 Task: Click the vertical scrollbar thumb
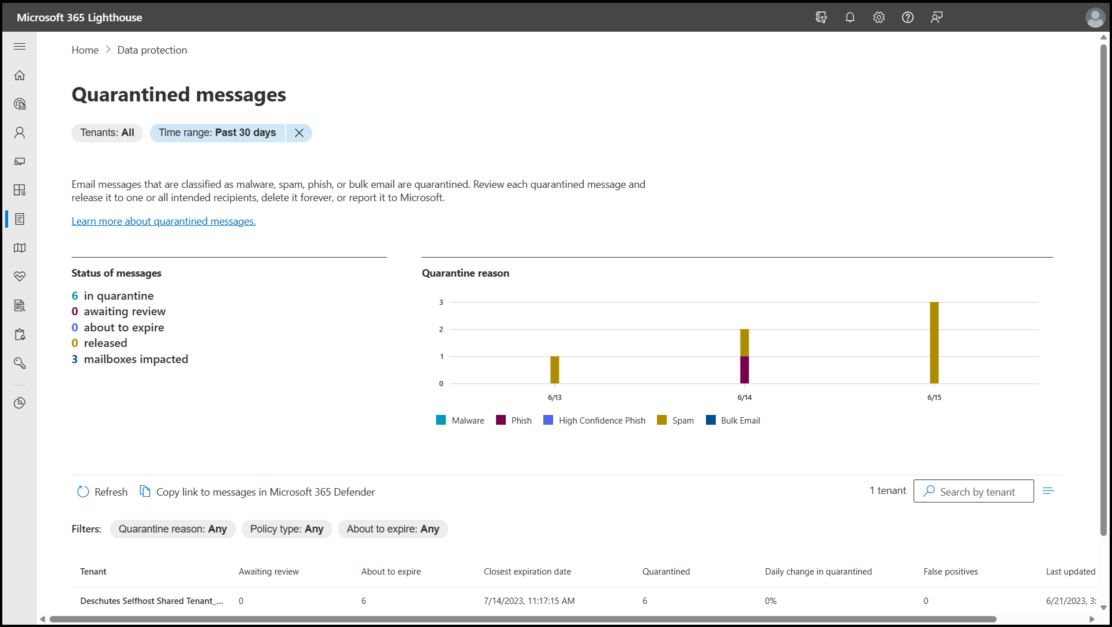coord(1103,290)
